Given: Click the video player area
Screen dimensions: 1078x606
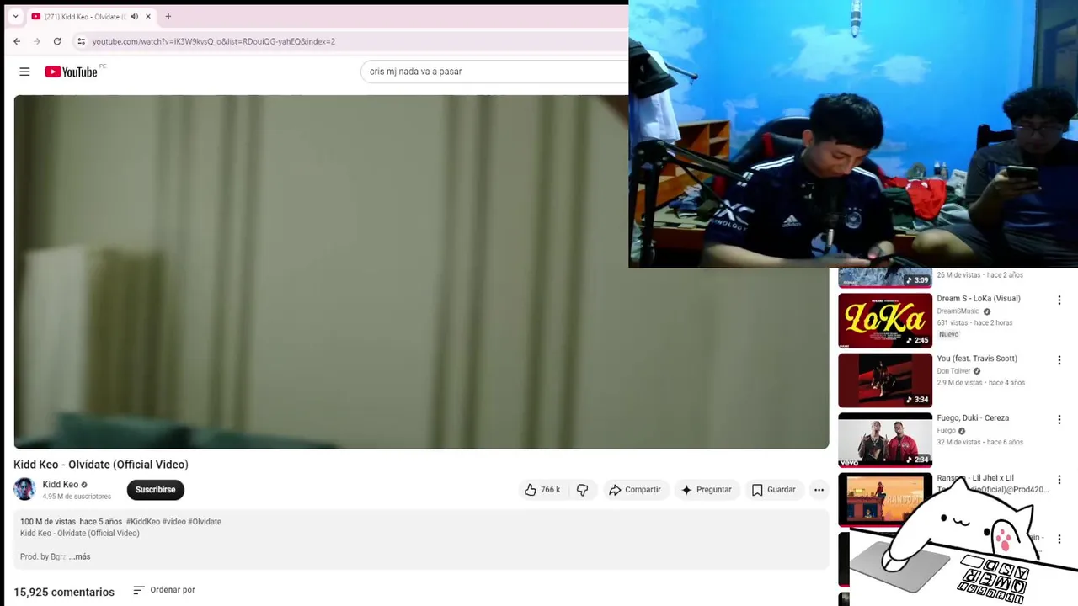Looking at the screenshot, I should coord(421,272).
